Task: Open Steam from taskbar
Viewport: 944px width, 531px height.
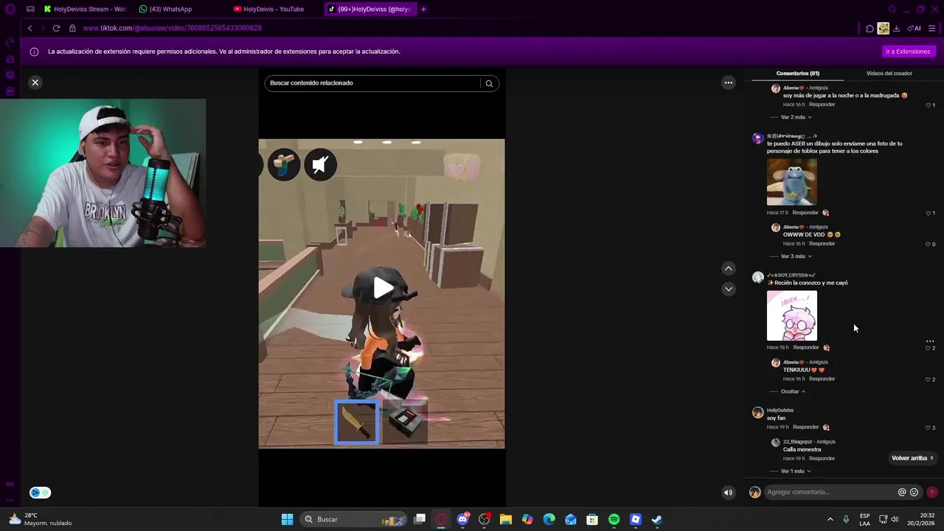Action: [656, 519]
